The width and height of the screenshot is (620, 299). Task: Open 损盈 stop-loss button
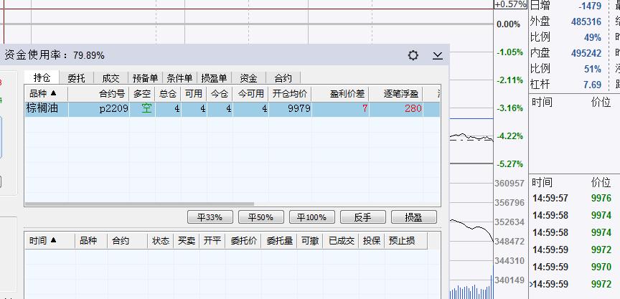click(414, 217)
